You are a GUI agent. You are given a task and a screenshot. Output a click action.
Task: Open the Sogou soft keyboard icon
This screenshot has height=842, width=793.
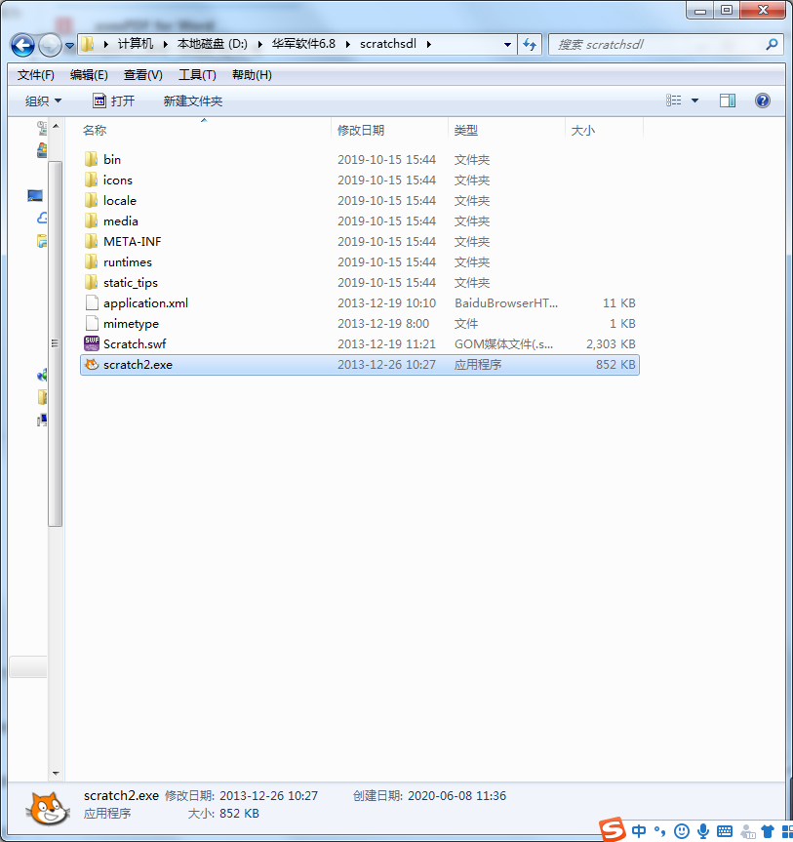[725, 831]
